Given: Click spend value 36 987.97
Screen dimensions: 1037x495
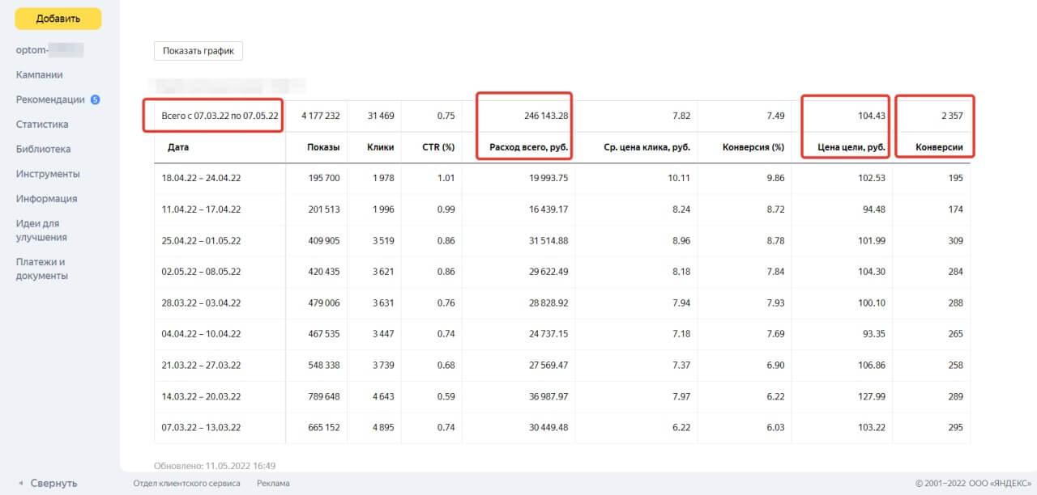Looking at the screenshot, I should point(547,396).
